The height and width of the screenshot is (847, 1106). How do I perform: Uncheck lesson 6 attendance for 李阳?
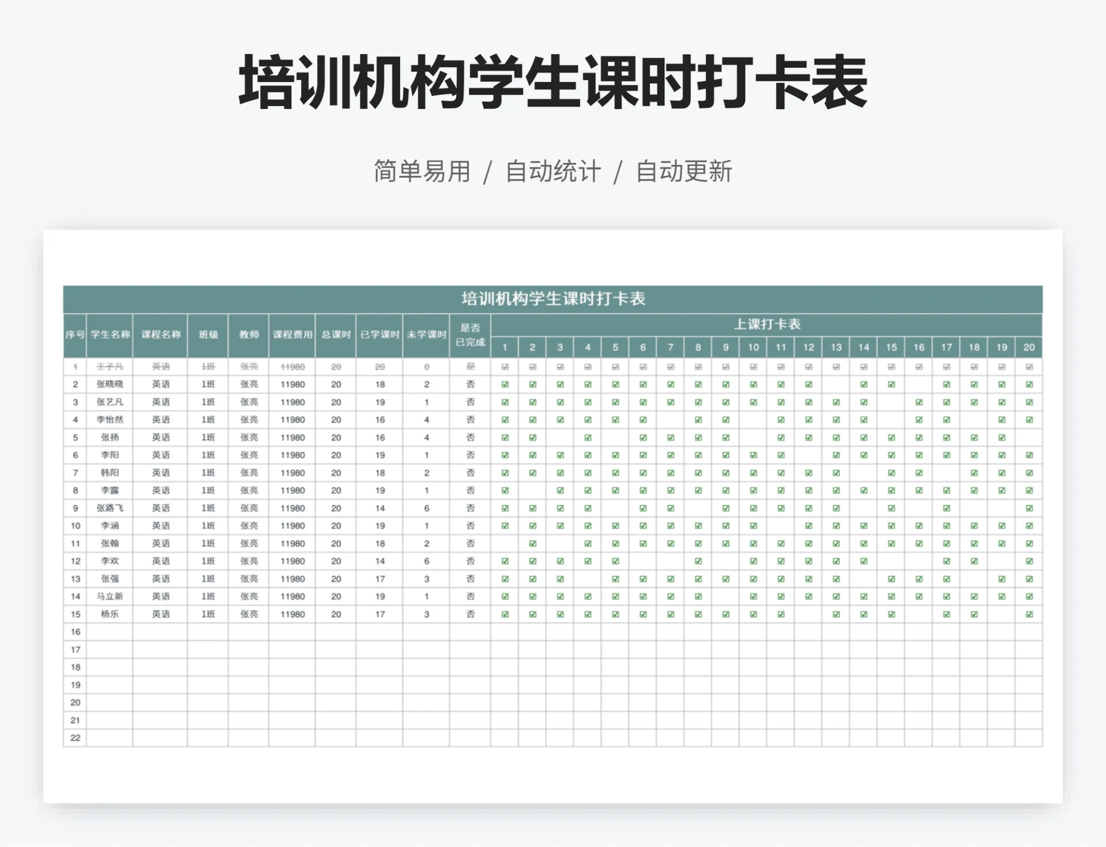pyautogui.click(x=642, y=455)
